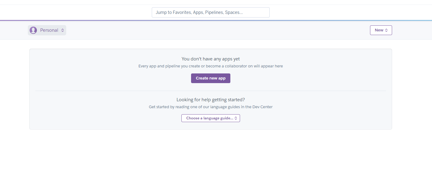
Task: Click the chevron arrows inside the New button
Action: (x=386, y=30)
